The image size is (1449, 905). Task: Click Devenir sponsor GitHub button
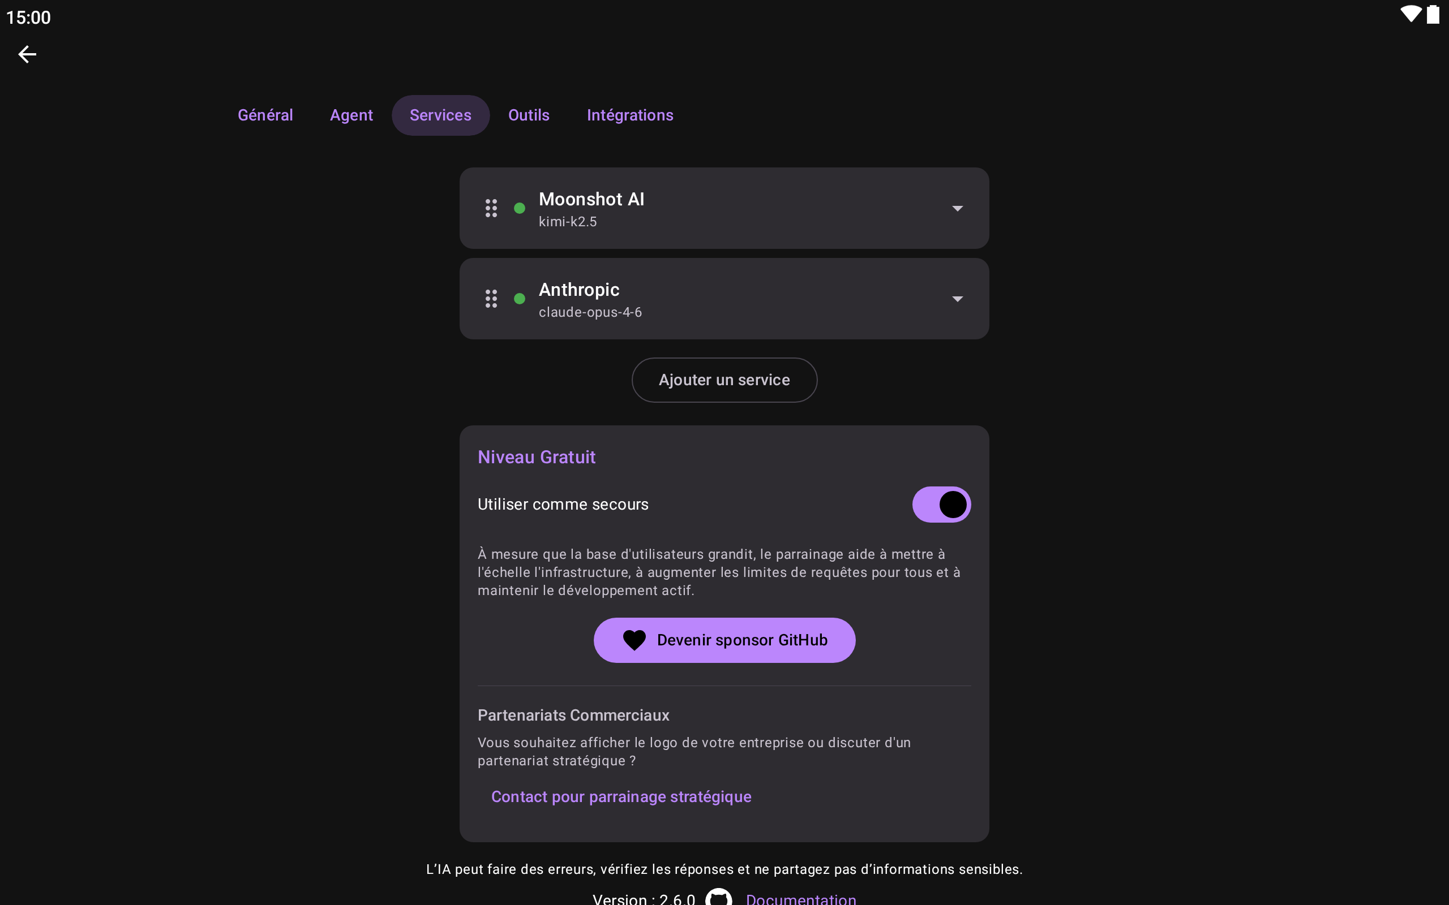724,640
